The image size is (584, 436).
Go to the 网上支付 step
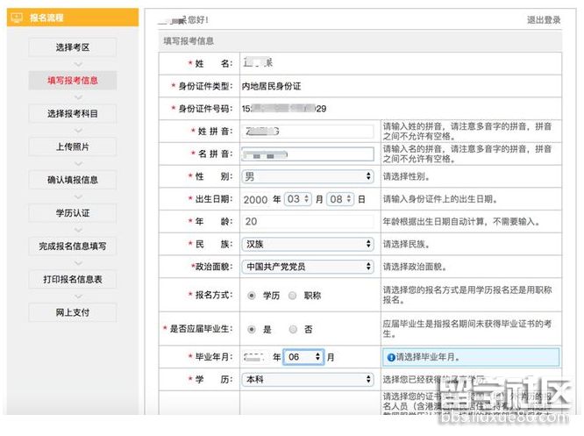(x=73, y=312)
